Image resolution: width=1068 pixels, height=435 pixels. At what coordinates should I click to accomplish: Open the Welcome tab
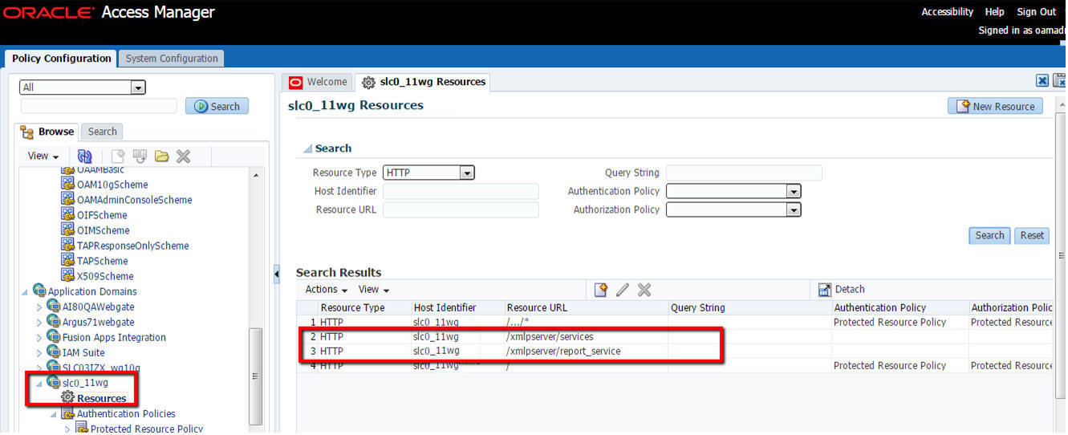pyautogui.click(x=319, y=82)
